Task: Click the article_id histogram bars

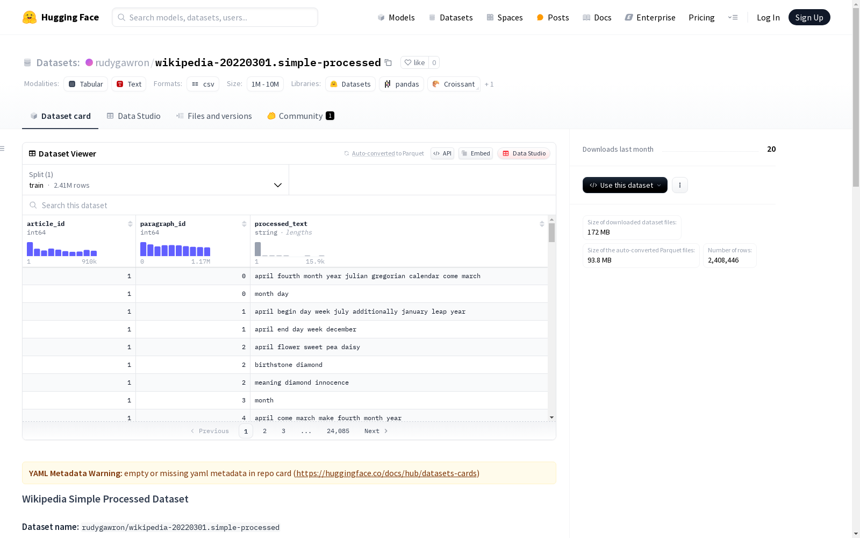Action: (x=62, y=249)
